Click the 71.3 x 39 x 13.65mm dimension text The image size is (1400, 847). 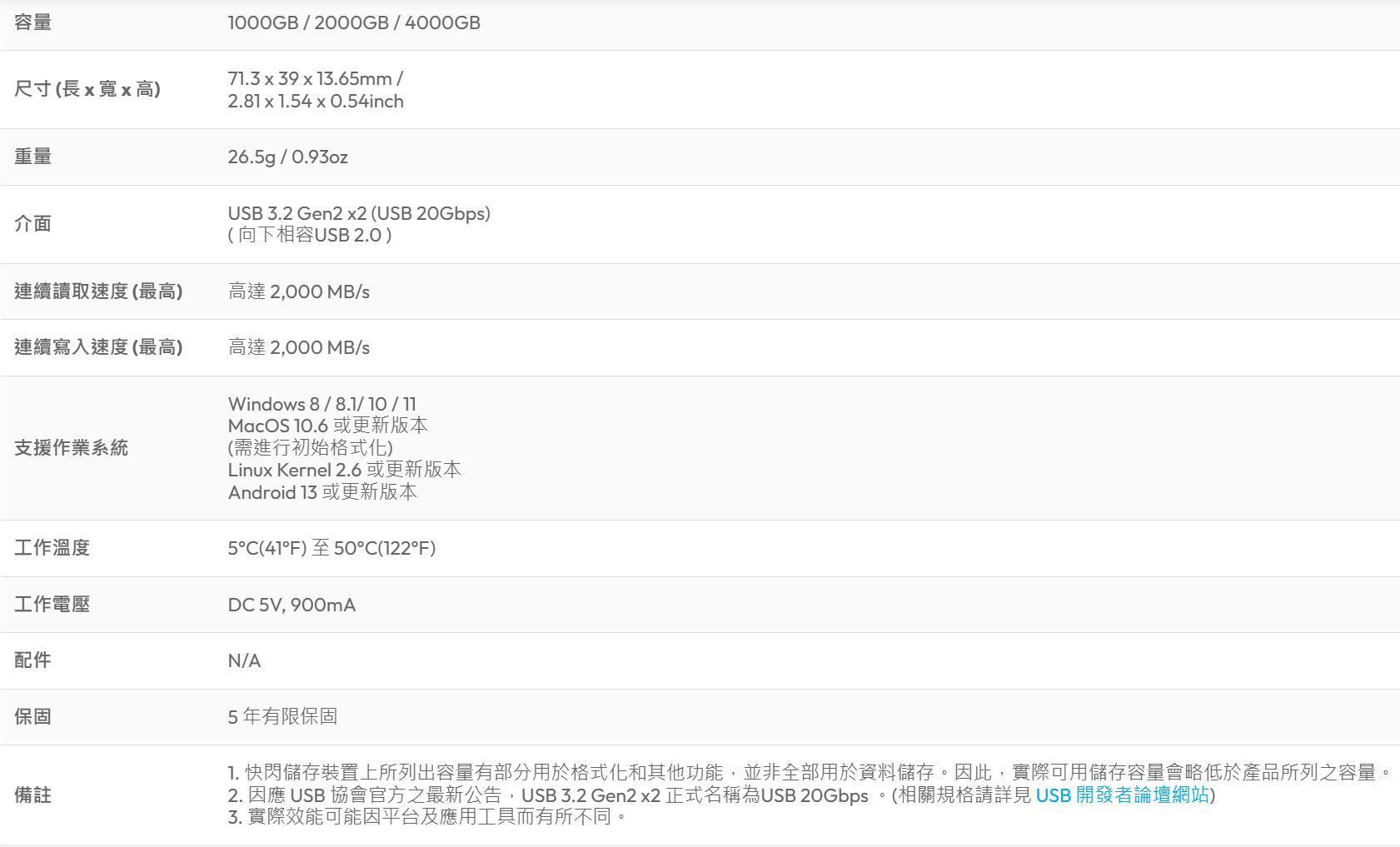point(315,78)
